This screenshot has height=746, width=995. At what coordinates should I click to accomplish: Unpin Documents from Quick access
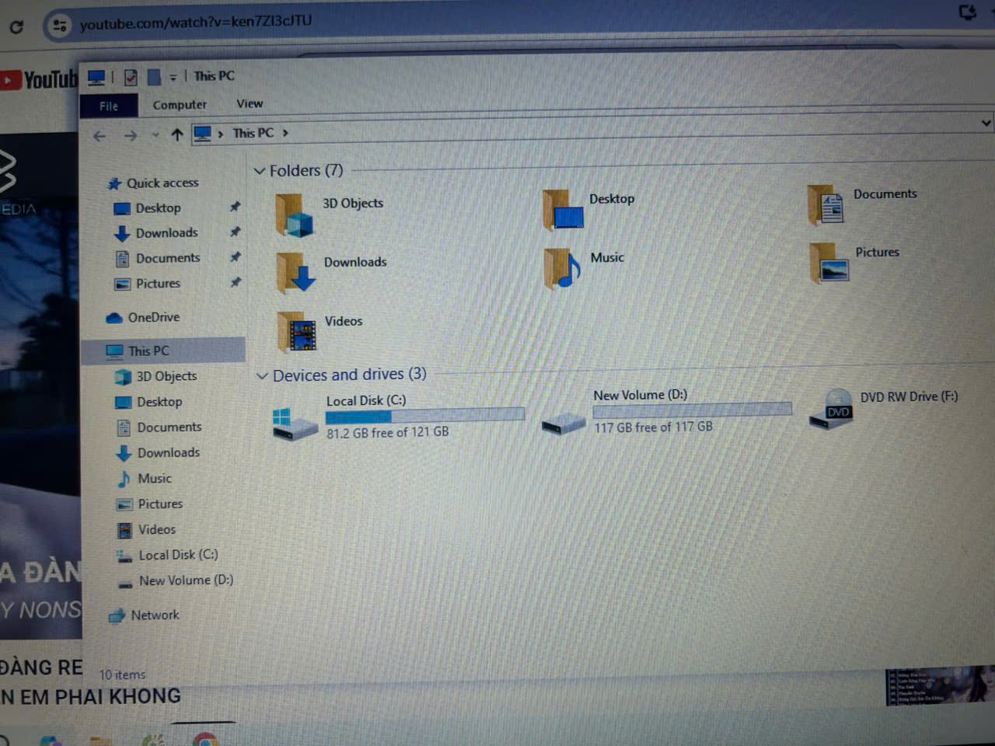click(x=235, y=256)
